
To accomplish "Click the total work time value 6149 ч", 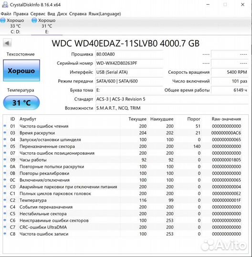I will 230,90.
